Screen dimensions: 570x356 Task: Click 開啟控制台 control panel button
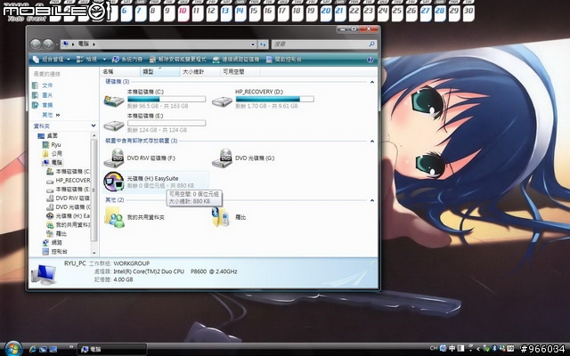(284, 60)
